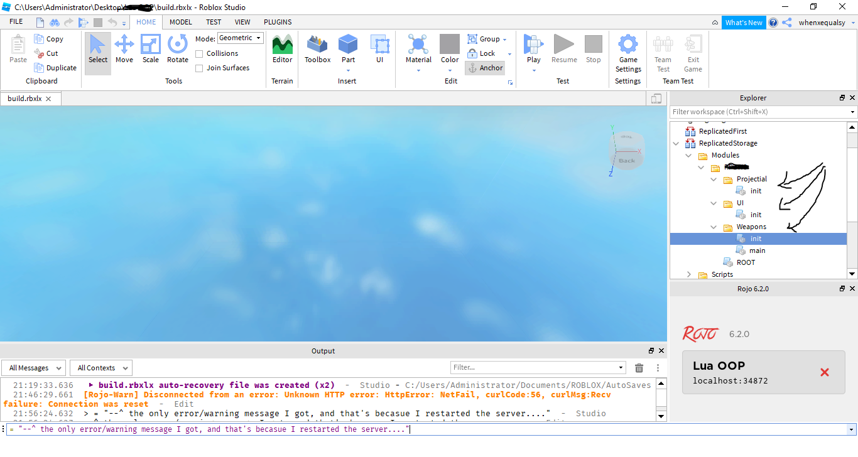
Task: Click the Explorer scrollbar down arrow
Action: pyautogui.click(x=852, y=274)
